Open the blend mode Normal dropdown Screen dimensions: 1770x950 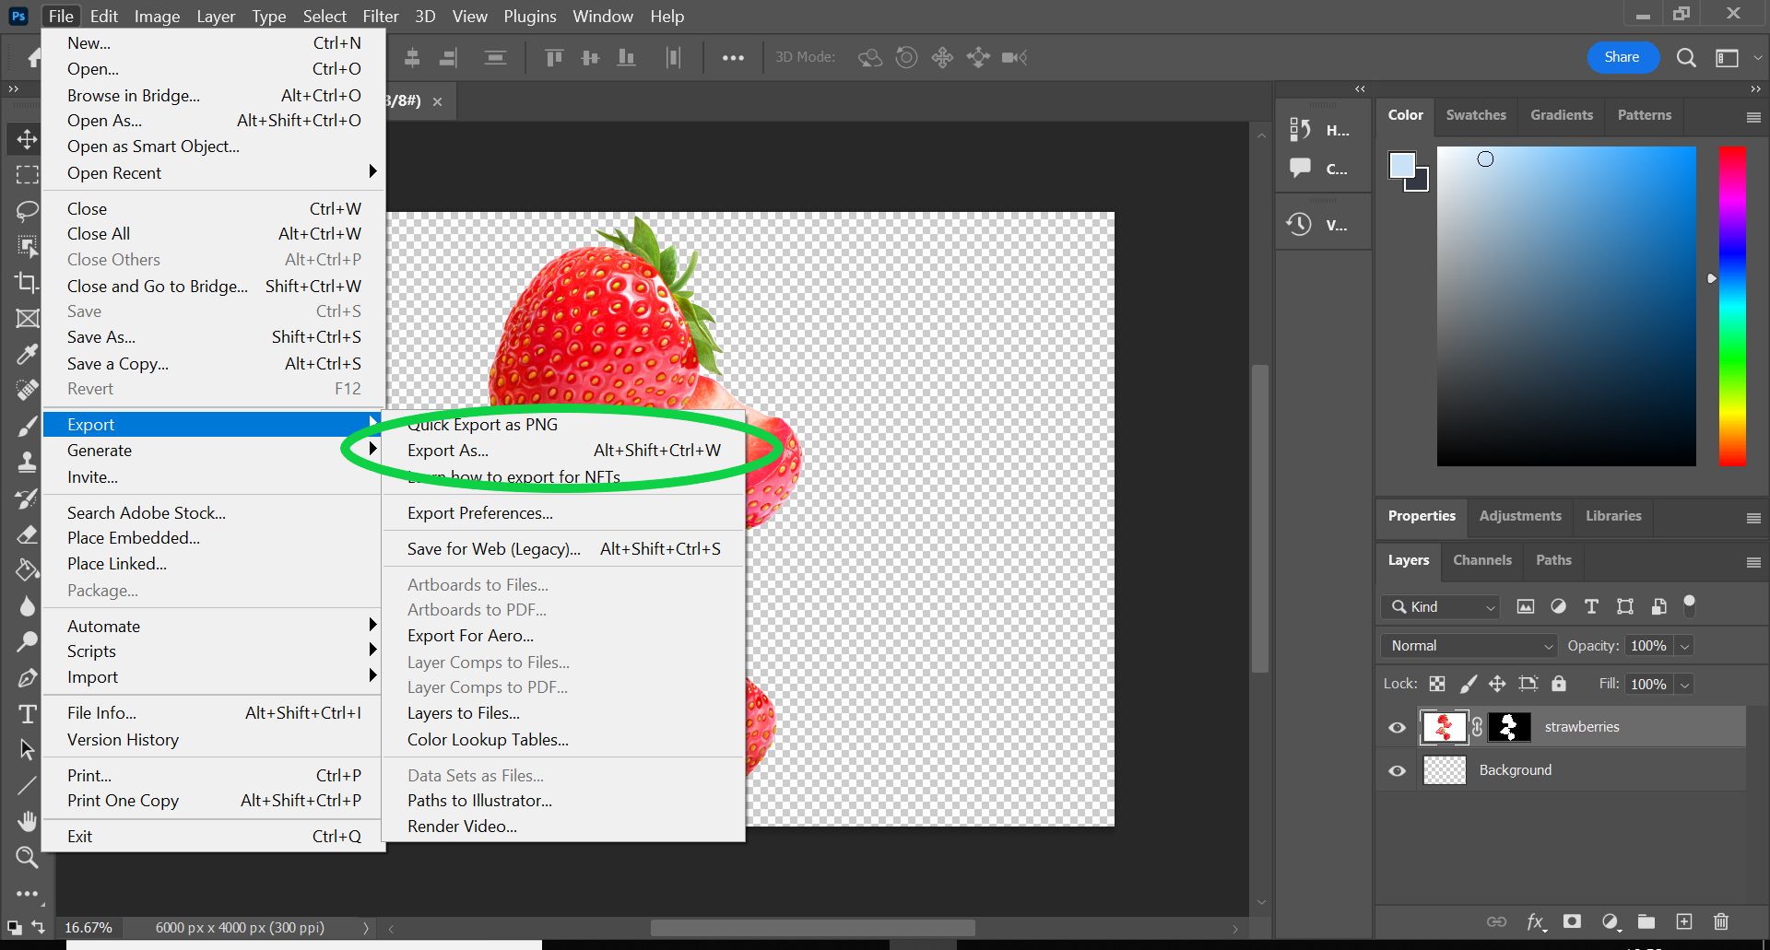click(x=1469, y=646)
